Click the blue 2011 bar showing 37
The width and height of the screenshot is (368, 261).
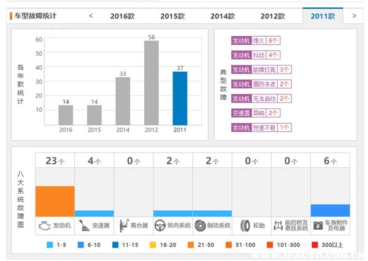pos(180,98)
